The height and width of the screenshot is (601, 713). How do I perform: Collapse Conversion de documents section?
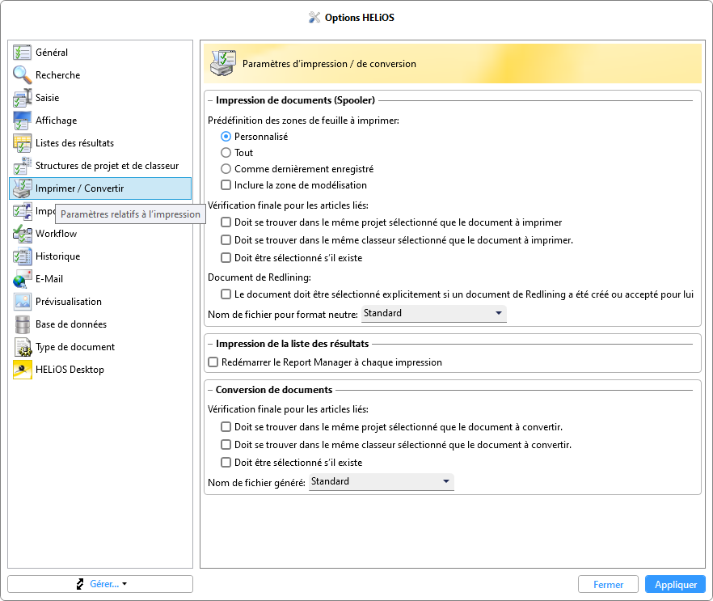pos(210,390)
